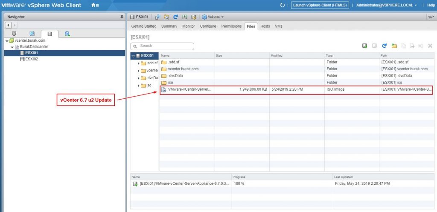Click Increase Datastore Capacity icon
This screenshot has width=437, height=212.
click(x=184, y=17)
